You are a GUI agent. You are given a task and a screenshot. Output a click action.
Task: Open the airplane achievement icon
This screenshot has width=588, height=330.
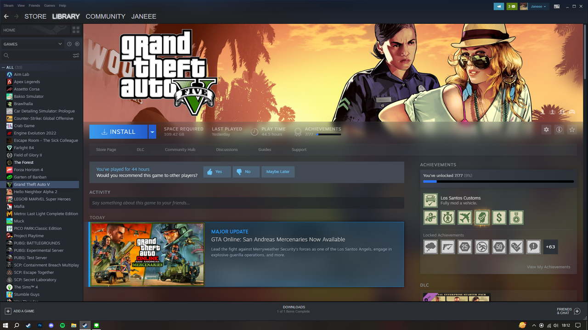pyautogui.click(x=465, y=217)
